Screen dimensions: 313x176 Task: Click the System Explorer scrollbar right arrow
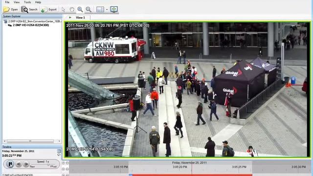59,141
